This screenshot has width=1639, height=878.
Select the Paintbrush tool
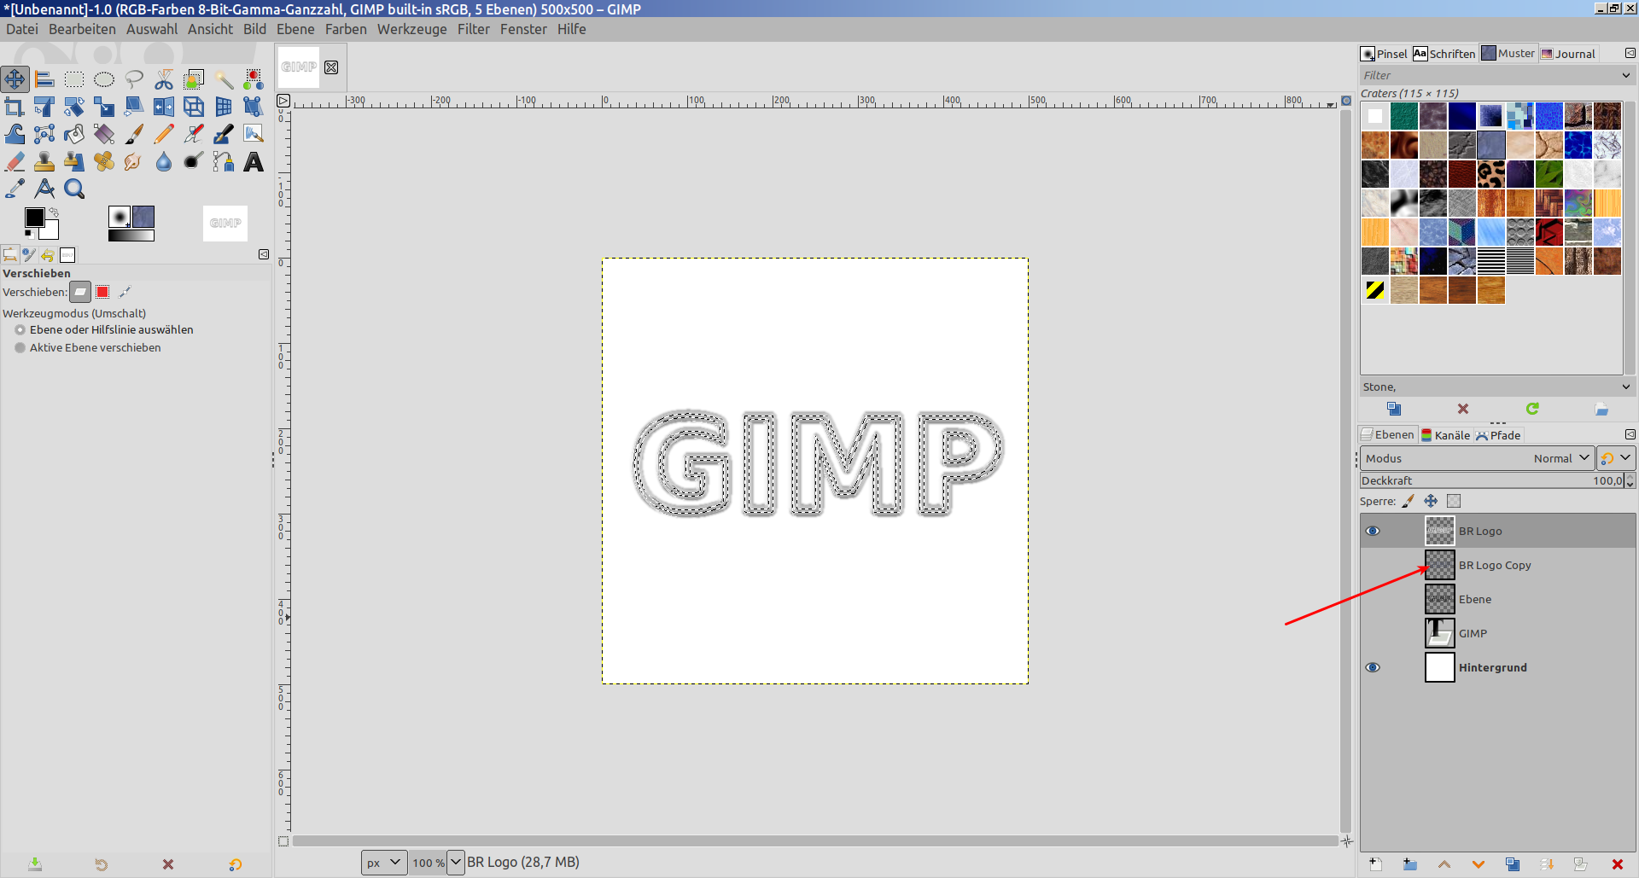pos(134,134)
